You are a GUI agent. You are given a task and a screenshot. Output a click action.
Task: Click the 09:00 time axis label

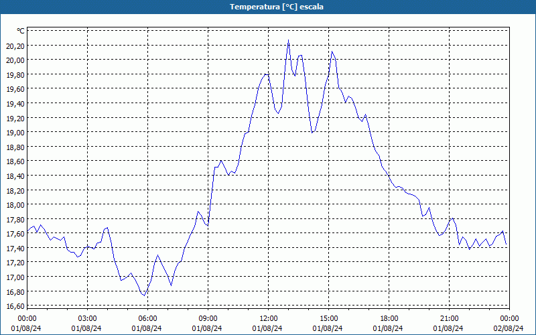pyautogui.click(x=208, y=319)
